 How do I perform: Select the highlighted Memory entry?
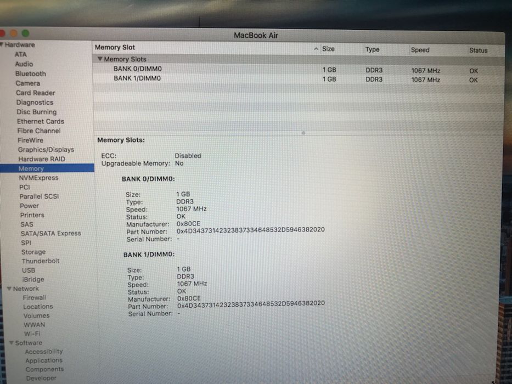[47, 168]
